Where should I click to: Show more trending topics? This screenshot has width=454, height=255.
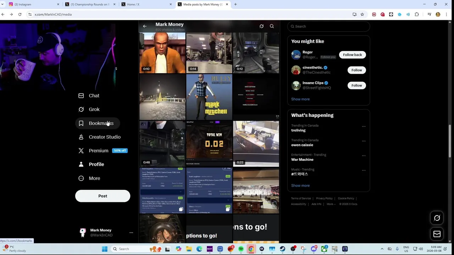[x=300, y=186]
